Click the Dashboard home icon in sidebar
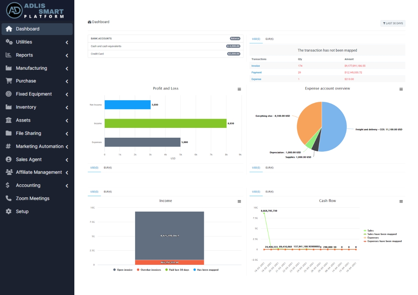The height and width of the screenshot is (295, 418). (9, 29)
